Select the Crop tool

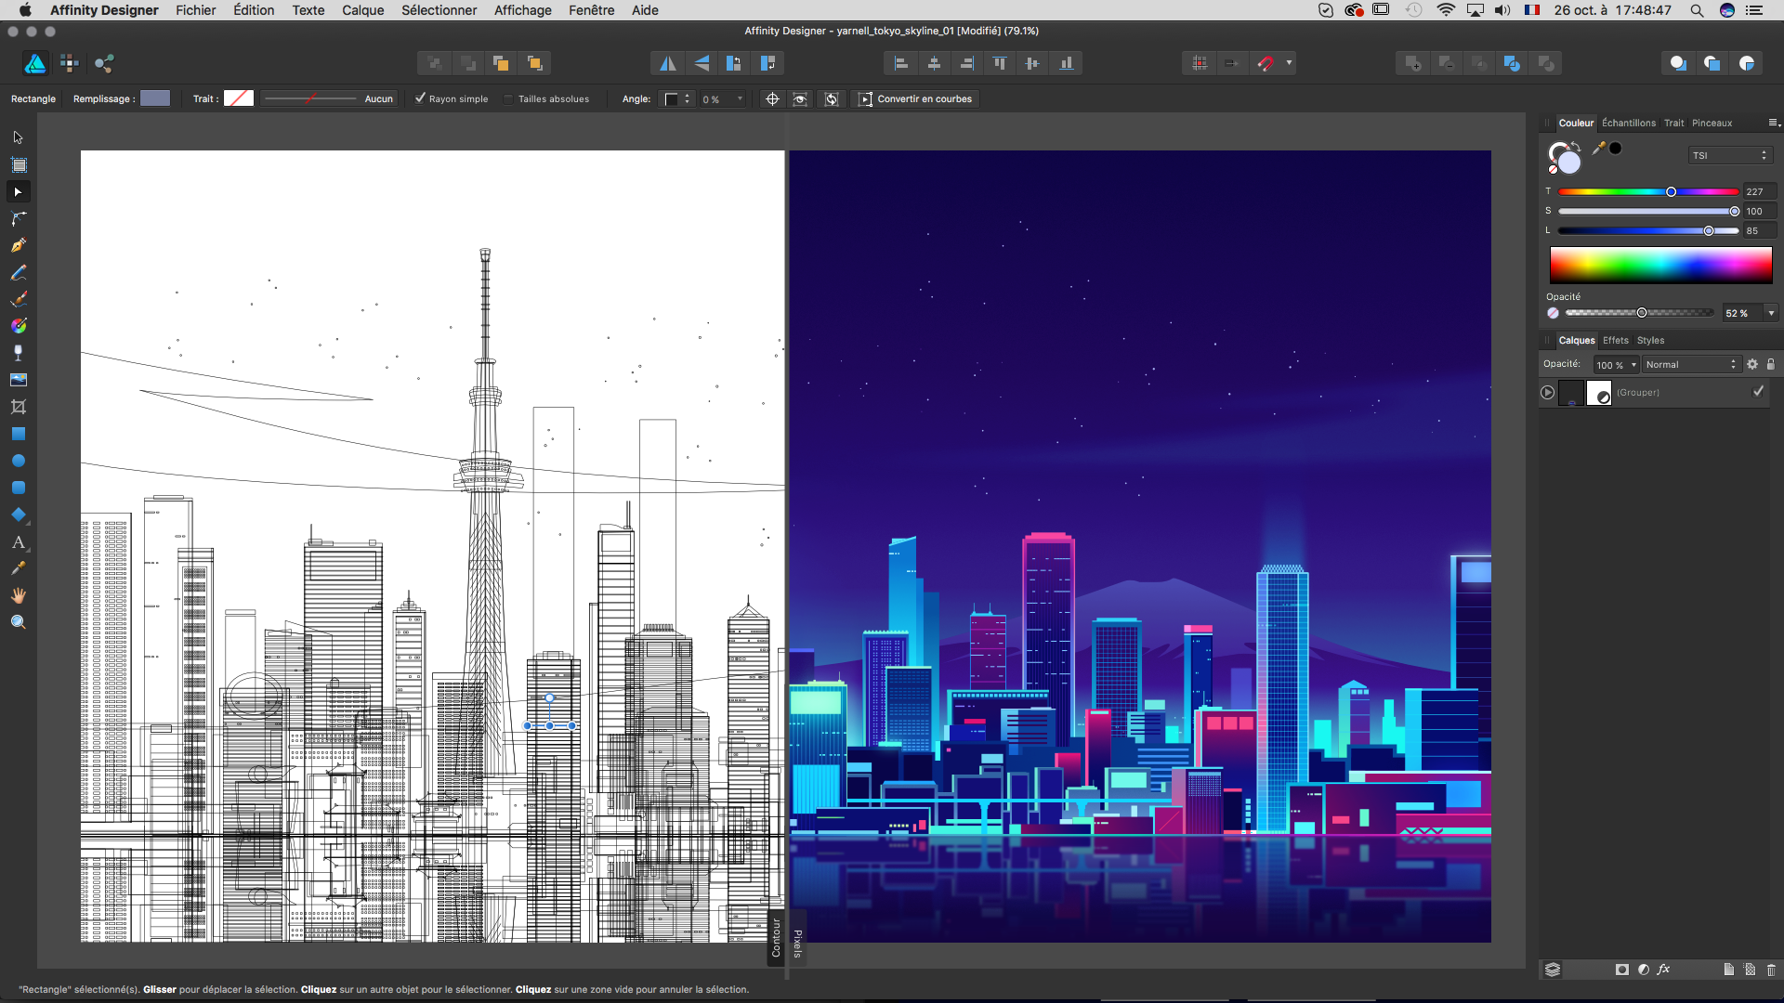click(18, 407)
